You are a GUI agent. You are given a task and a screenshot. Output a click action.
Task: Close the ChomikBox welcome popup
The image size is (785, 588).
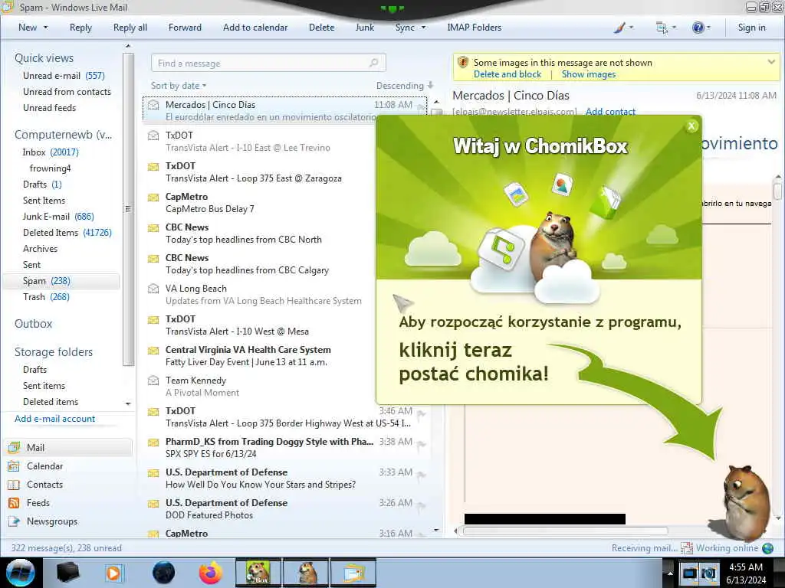(691, 126)
